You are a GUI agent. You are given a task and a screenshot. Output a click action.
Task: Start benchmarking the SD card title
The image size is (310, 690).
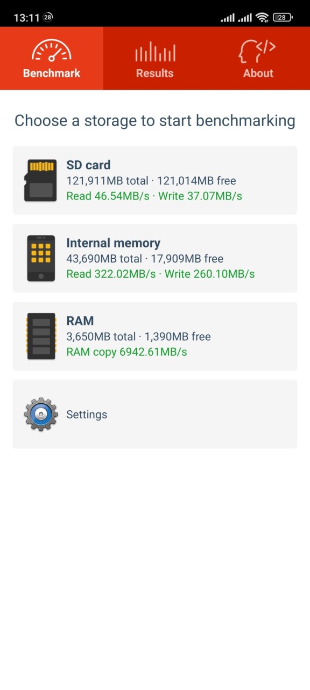tap(88, 165)
